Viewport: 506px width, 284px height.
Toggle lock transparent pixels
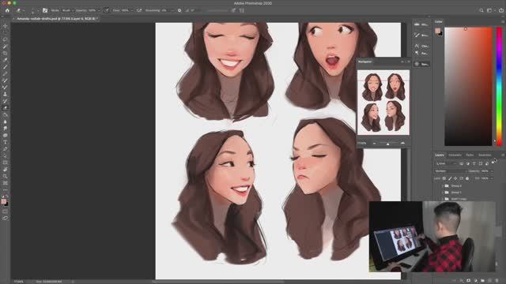[444, 178]
